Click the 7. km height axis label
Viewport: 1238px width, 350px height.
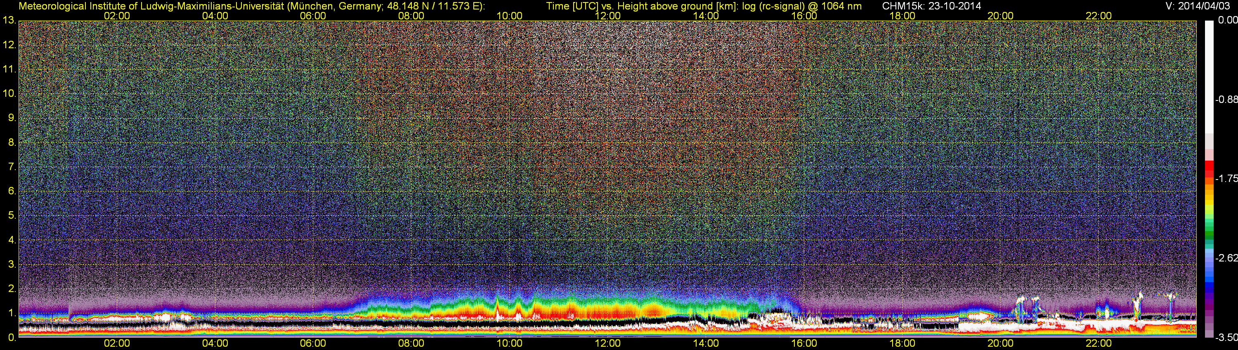(12, 167)
